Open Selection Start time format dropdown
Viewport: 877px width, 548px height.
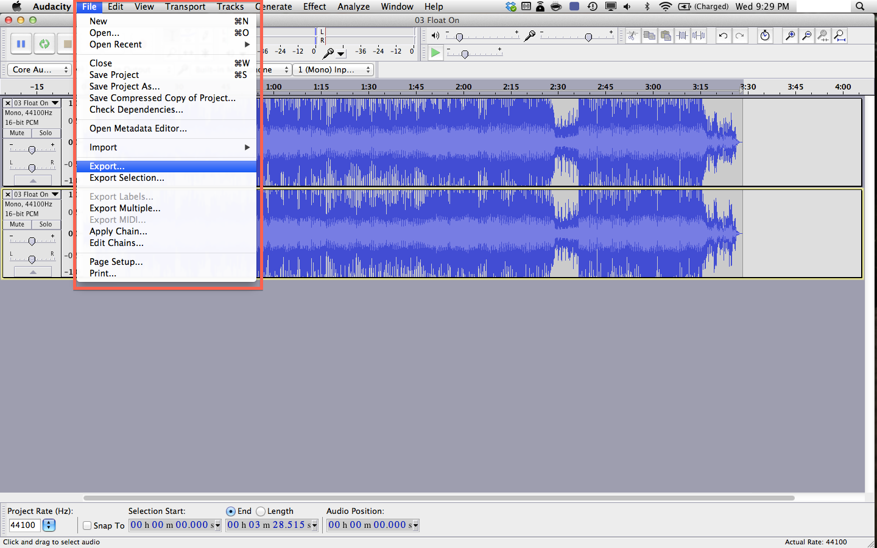(217, 525)
